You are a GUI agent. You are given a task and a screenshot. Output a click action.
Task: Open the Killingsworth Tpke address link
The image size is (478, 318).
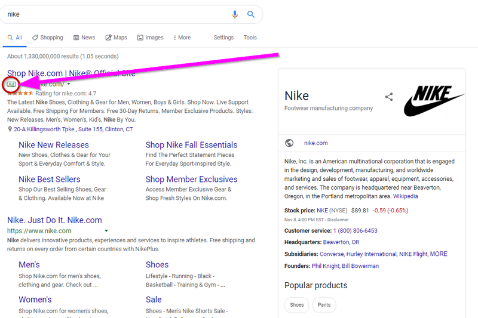click(73, 129)
